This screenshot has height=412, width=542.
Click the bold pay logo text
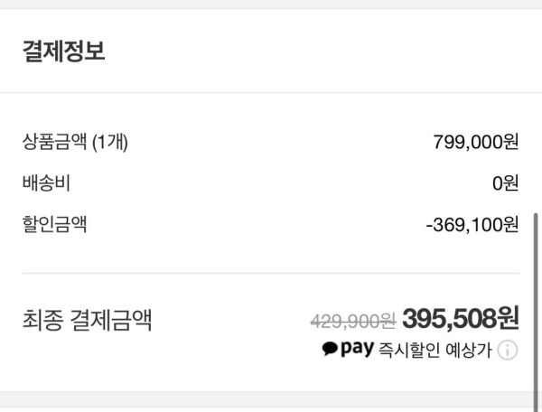coord(357,351)
